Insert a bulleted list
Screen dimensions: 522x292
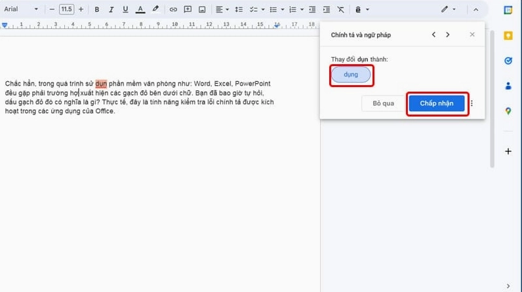(273, 10)
